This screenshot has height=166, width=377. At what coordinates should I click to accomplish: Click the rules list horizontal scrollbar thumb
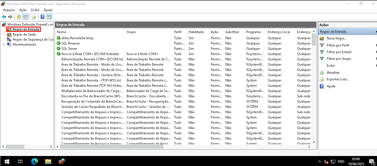(111, 147)
